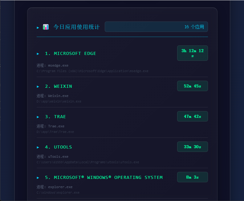Click the 33m 30s time badge

click(193, 147)
